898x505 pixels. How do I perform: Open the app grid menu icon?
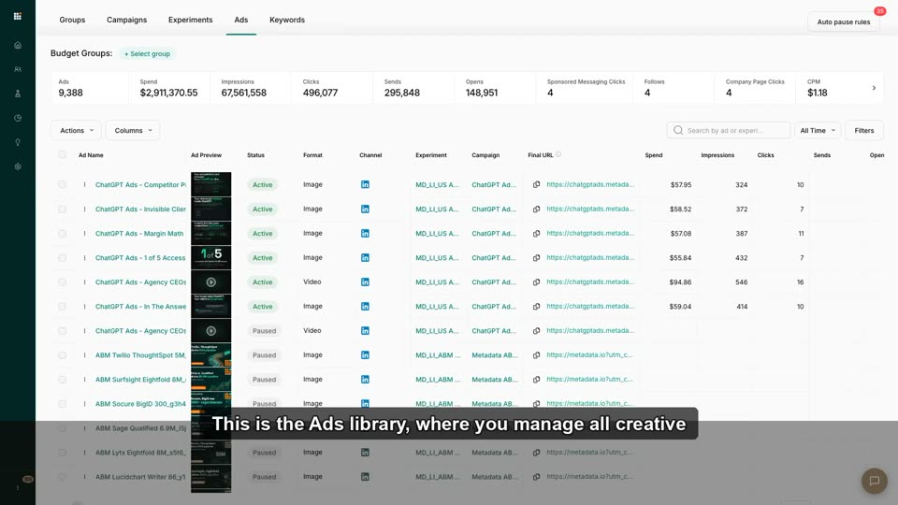17,16
